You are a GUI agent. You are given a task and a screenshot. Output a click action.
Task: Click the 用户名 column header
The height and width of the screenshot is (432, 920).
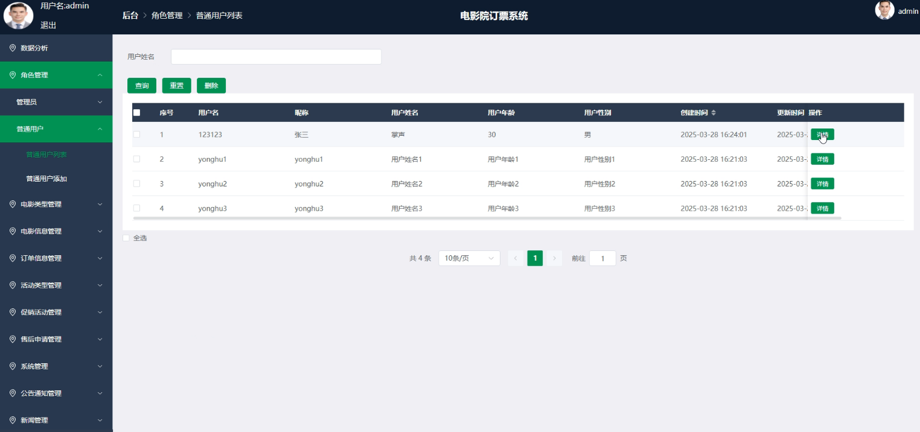coord(208,113)
